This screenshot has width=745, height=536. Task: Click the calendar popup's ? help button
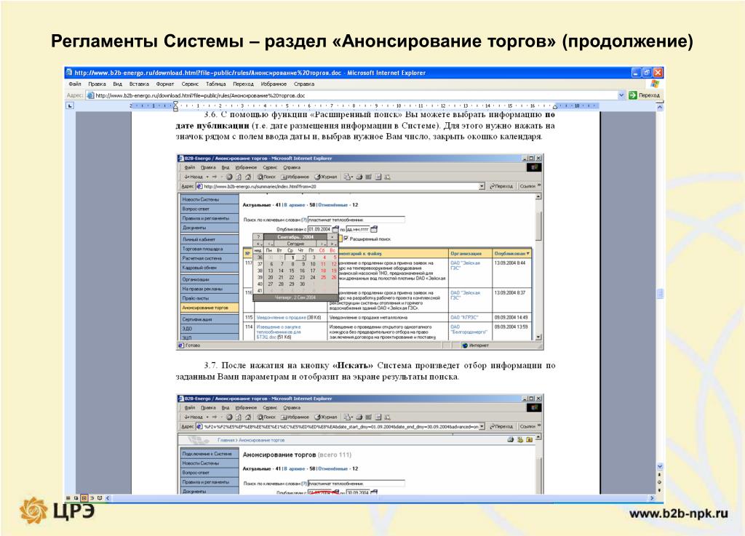click(x=258, y=237)
